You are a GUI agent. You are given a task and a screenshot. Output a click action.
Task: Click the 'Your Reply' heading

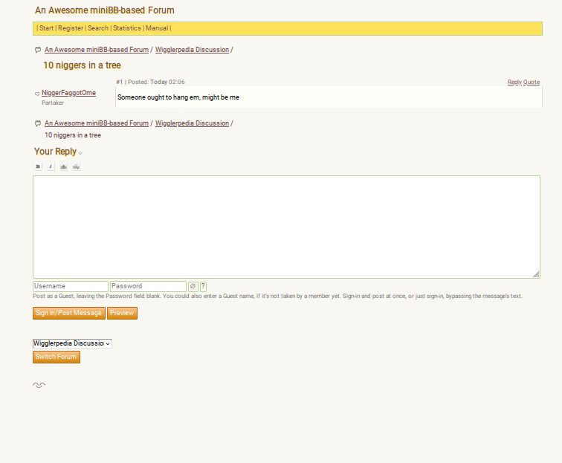coord(56,152)
